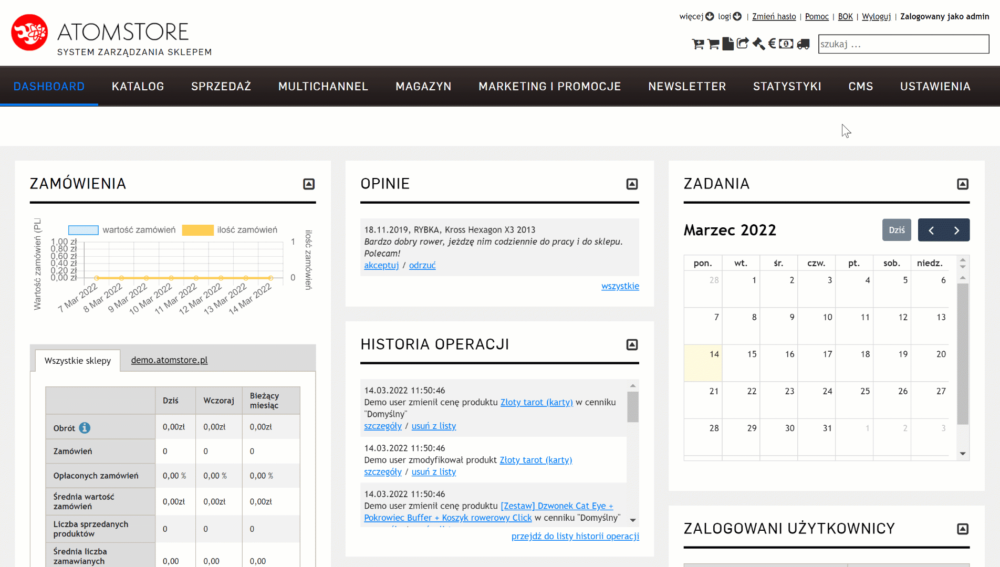This screenshot has height=567, width=1000.
Task: Open the delivery truck icon
Action: point(803,44)
